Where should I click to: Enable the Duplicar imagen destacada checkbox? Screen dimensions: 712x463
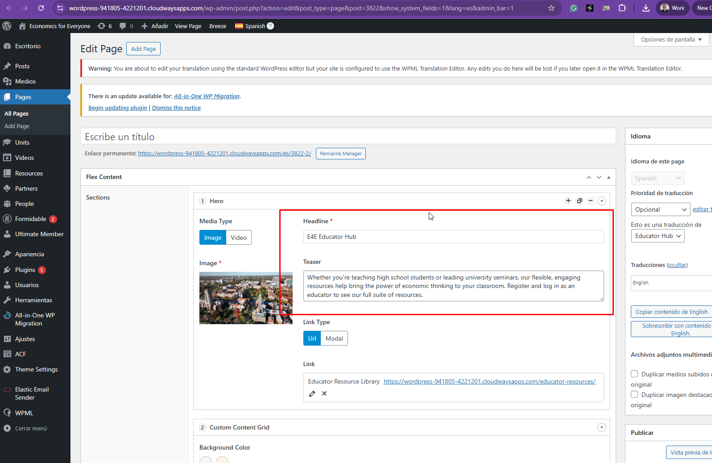click(x=634, y=395)
